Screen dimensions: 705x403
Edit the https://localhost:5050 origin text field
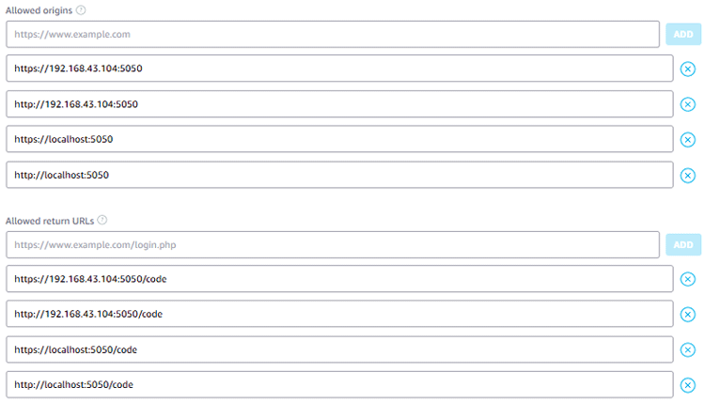(x=339, y=140)
